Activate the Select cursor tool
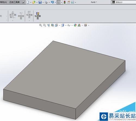The height and width of the screenshot is (121, 136). click(58, 2)
